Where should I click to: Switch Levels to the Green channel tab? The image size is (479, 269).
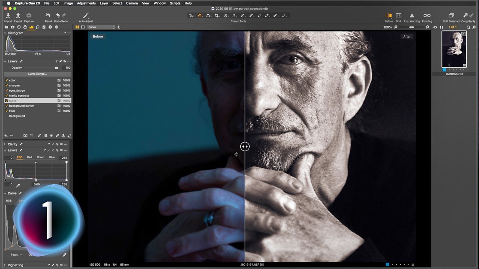40,157
